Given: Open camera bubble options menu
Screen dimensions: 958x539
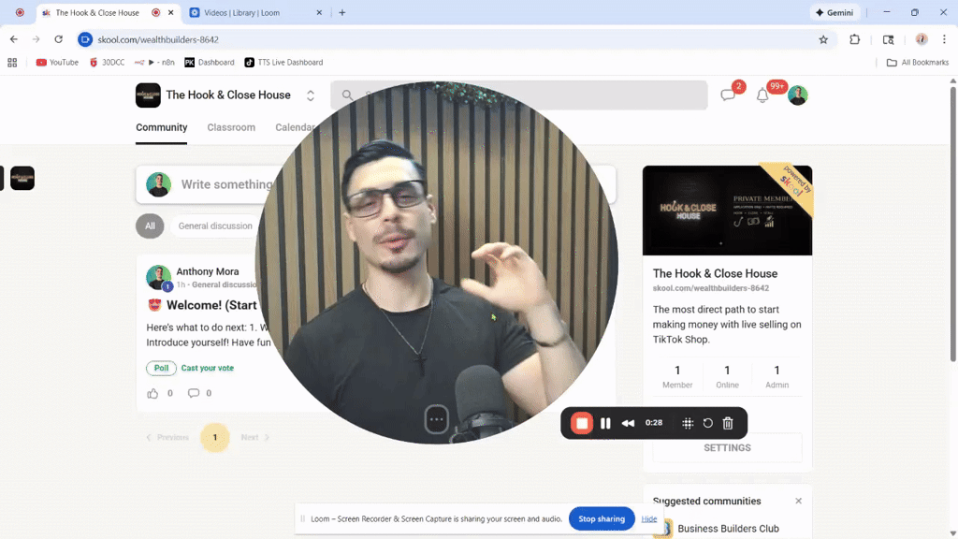Looking at the screenshot, I should 436,419.
